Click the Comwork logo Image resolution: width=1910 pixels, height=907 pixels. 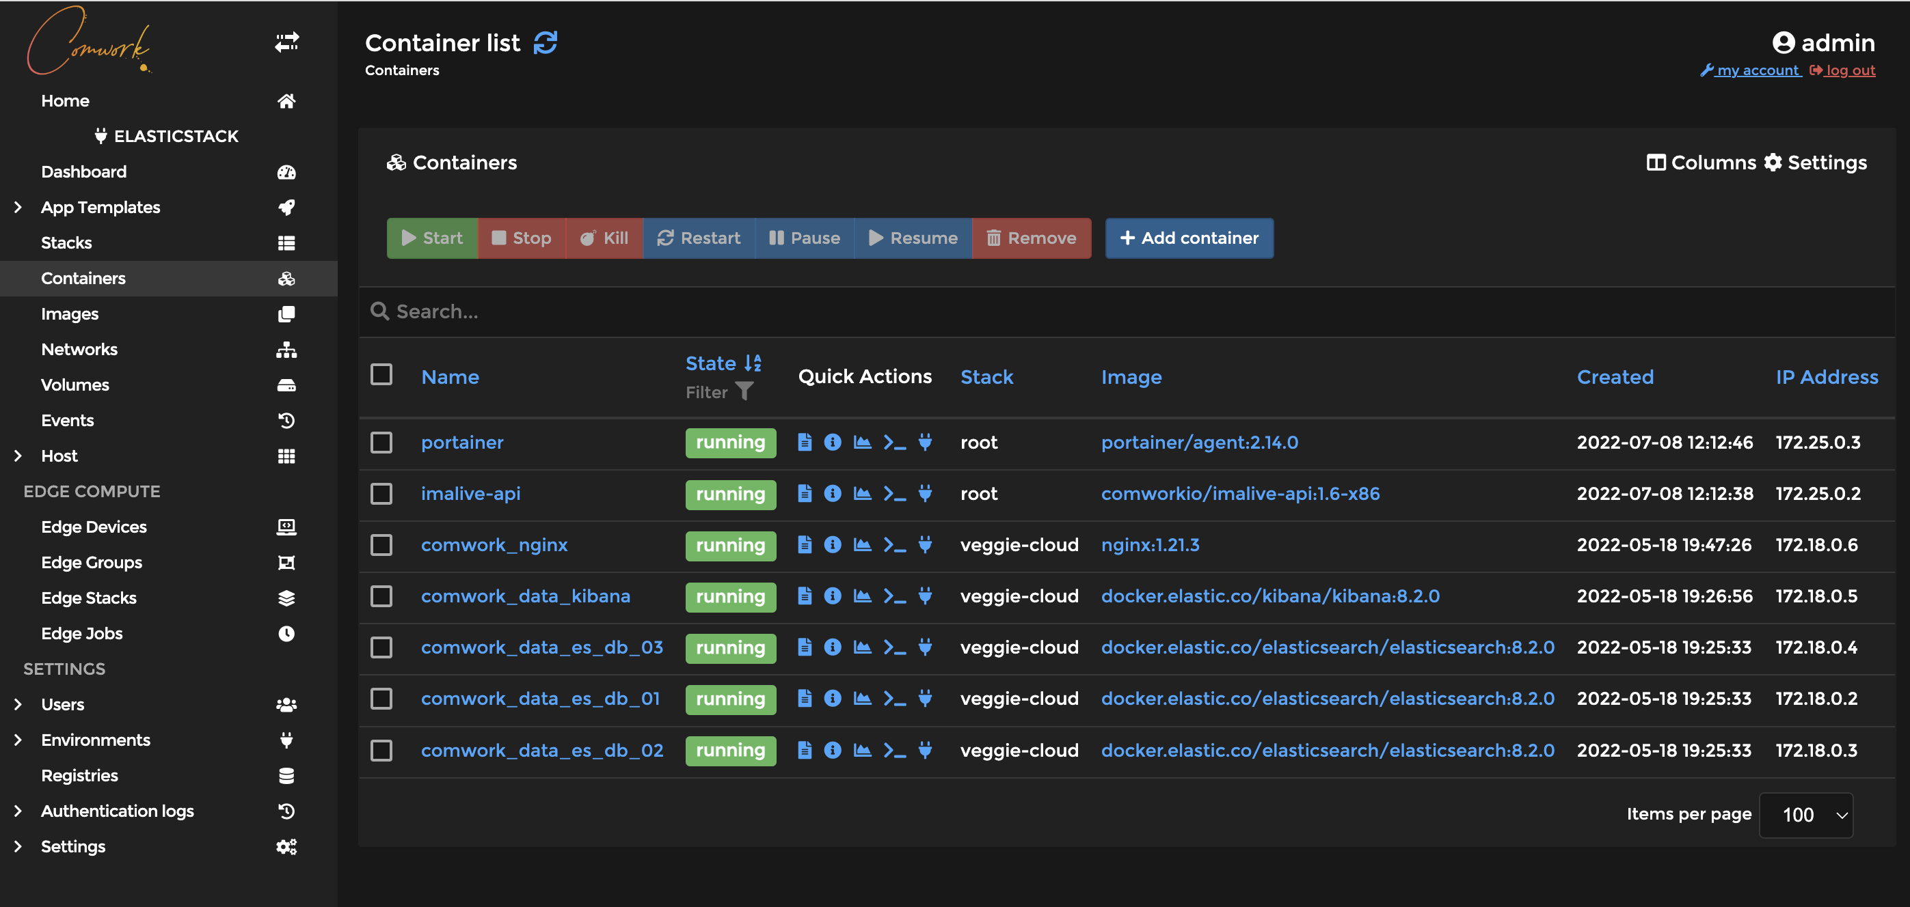(88, 41)
